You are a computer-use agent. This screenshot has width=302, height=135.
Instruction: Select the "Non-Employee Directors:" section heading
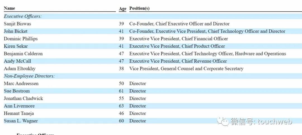pyautogui.click(x=29, y=76)
